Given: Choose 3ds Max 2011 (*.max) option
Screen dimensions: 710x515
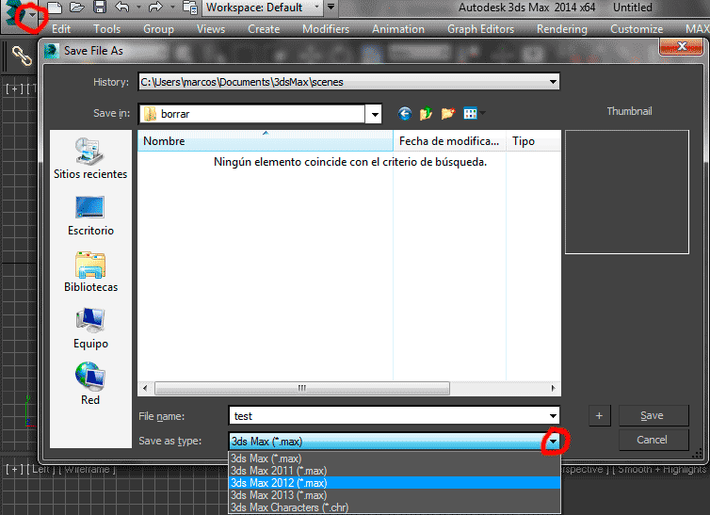Looking at the screenshot, I should coord(395,471).
